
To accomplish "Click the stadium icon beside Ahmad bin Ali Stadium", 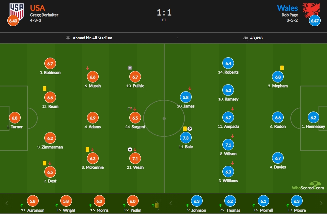I will tap(68, 38).
